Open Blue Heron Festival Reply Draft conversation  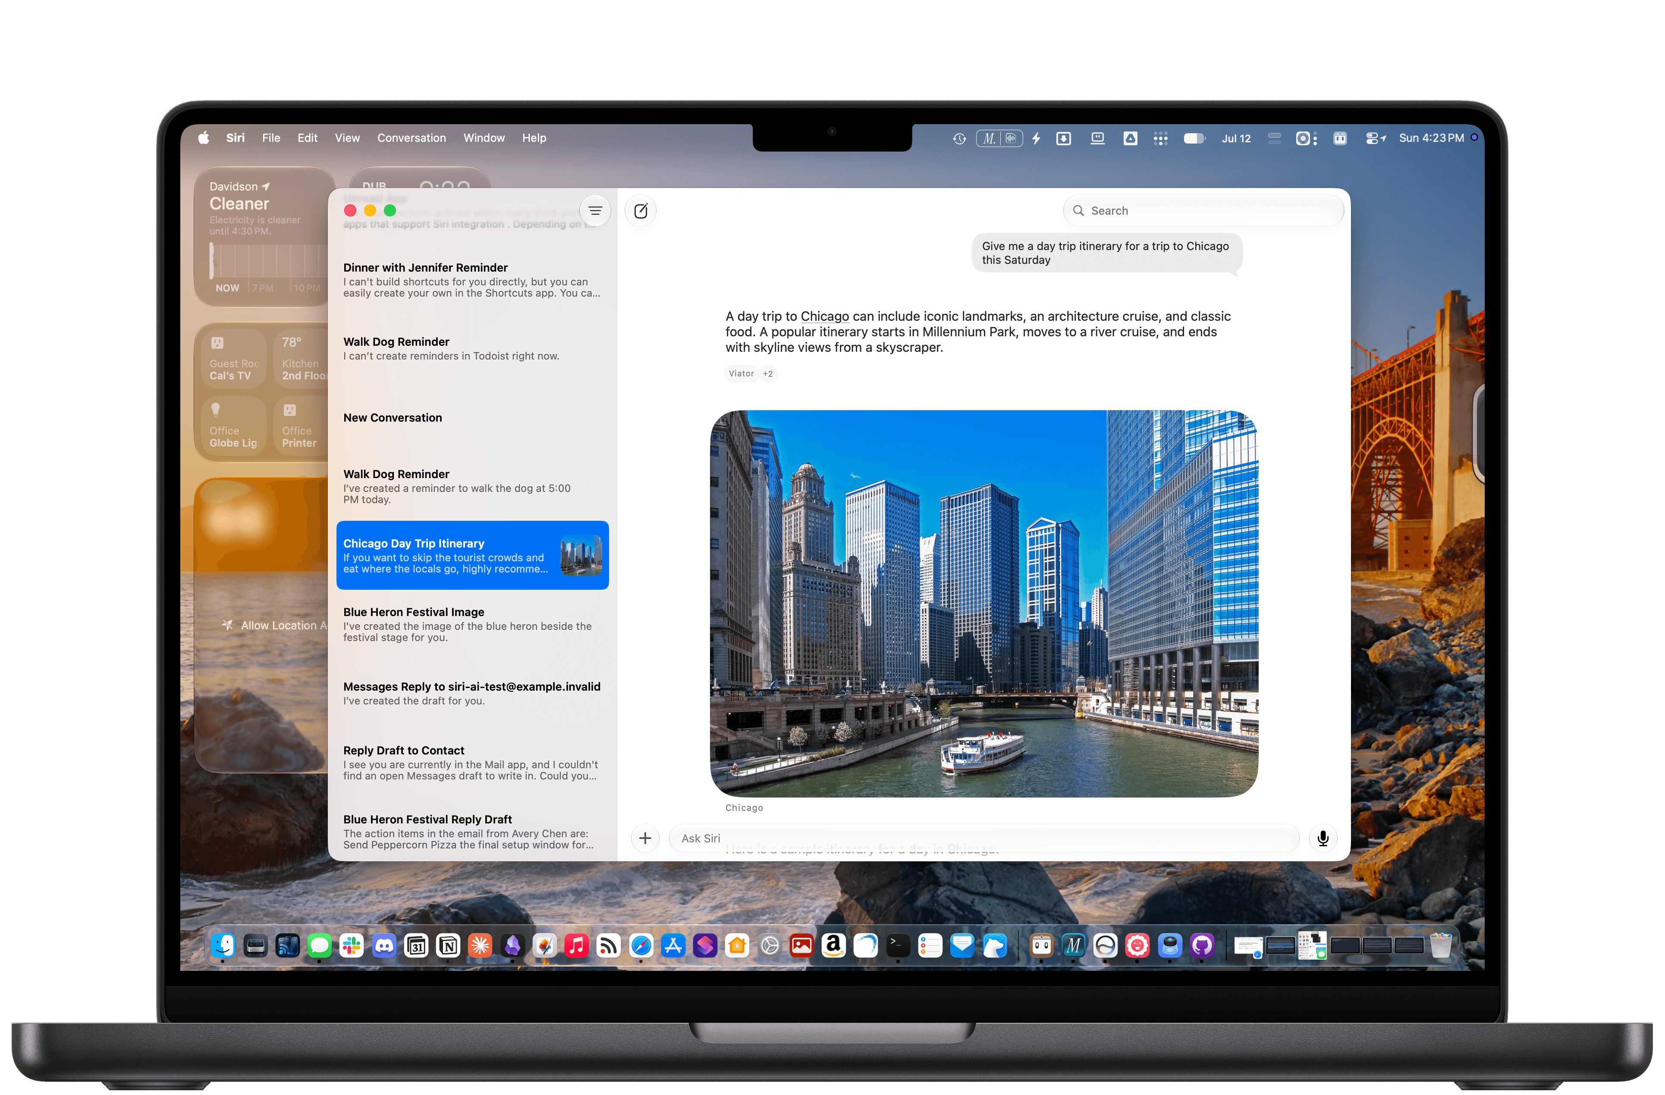tap(472, 831)
